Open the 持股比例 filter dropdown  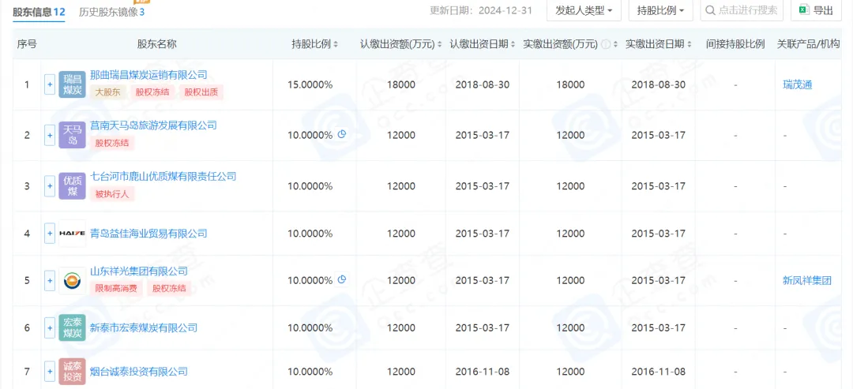click(x=660, y=10)
